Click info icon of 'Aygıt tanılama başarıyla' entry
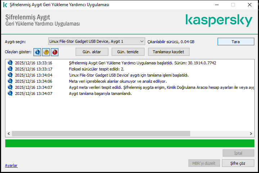 10,93
